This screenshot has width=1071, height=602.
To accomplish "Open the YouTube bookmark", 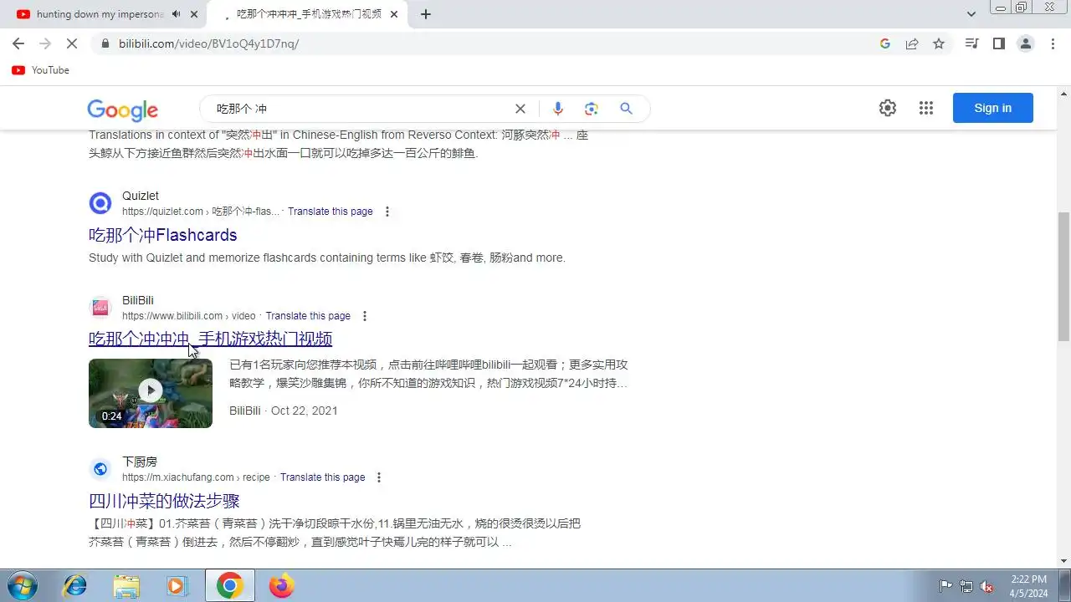I will pos(40,70).
